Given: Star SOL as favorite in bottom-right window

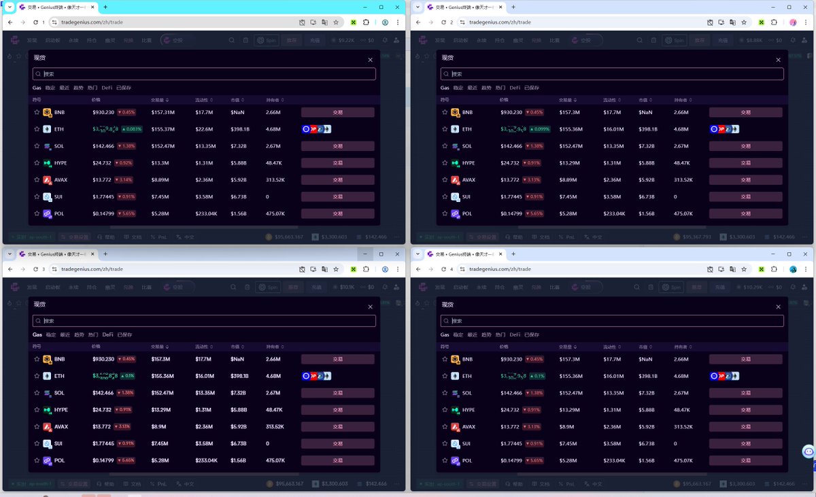Looking at the screenshot, I should [445, 393].
